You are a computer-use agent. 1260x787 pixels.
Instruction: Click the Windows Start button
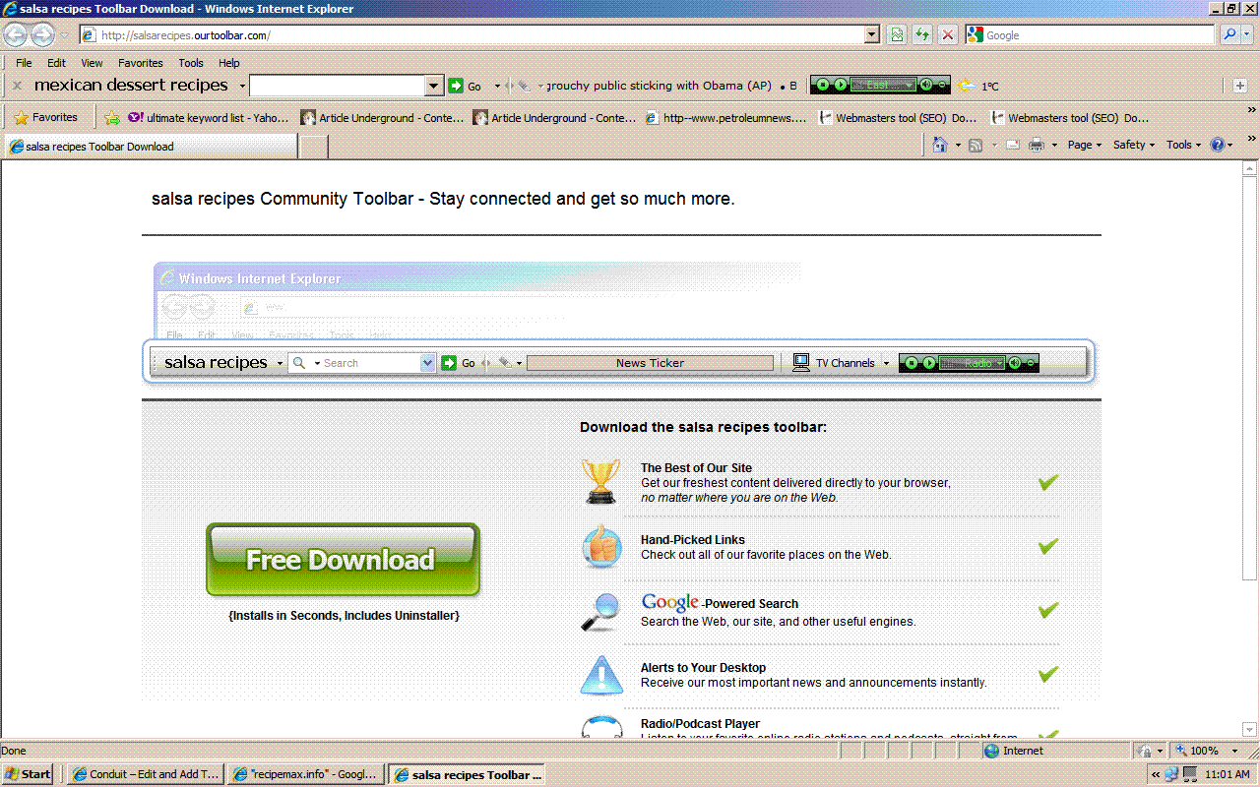pyautogui.click(x=28, y=774)
